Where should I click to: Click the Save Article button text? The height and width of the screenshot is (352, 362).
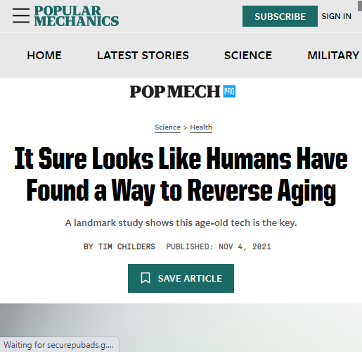coord(190,278)
